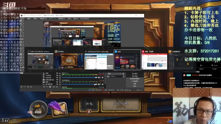
Task: Open the scene transition type dropdown
Action: click(x=114, y=74)
